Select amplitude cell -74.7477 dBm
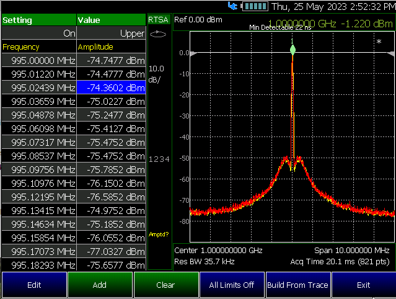396x299 pixels. click(x=112, y=60)
